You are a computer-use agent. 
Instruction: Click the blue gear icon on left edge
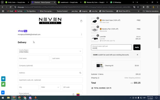click(3, 92)
